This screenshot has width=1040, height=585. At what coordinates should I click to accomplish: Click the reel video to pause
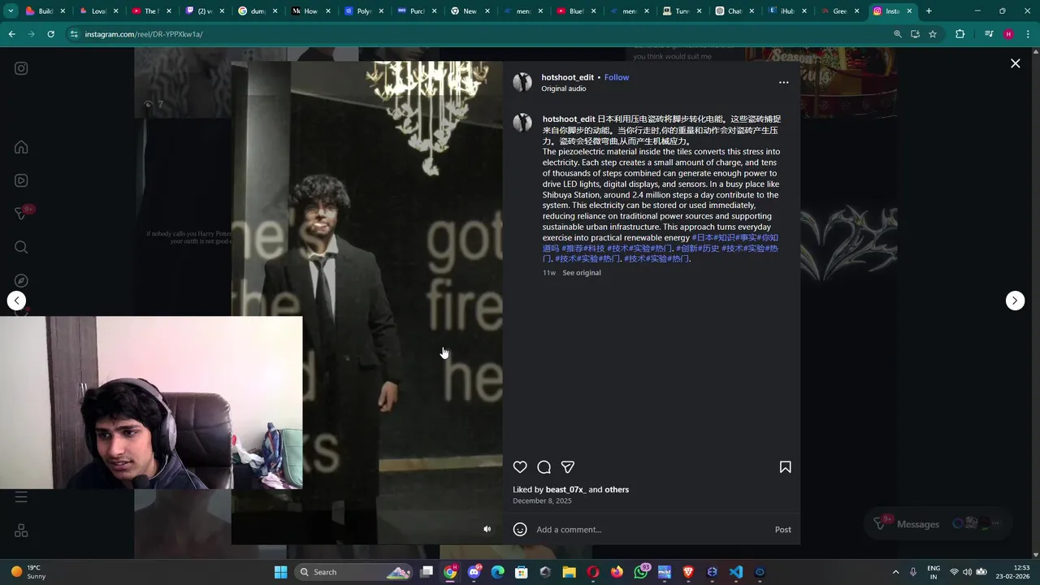pos(366,302)
